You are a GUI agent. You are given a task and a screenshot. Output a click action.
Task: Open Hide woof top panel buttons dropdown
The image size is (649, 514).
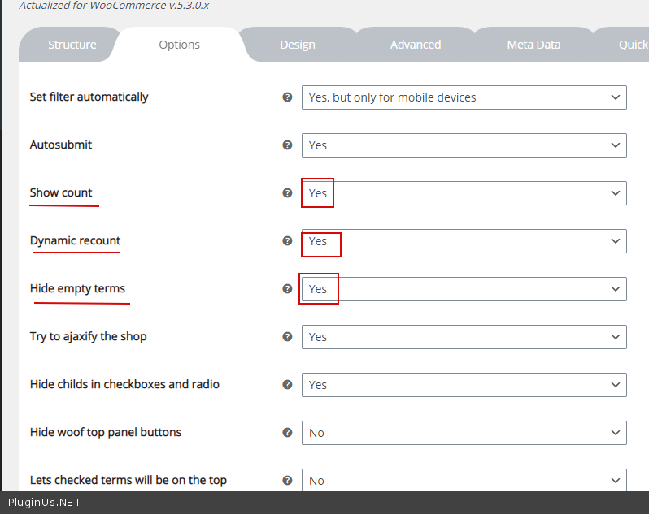464,433
